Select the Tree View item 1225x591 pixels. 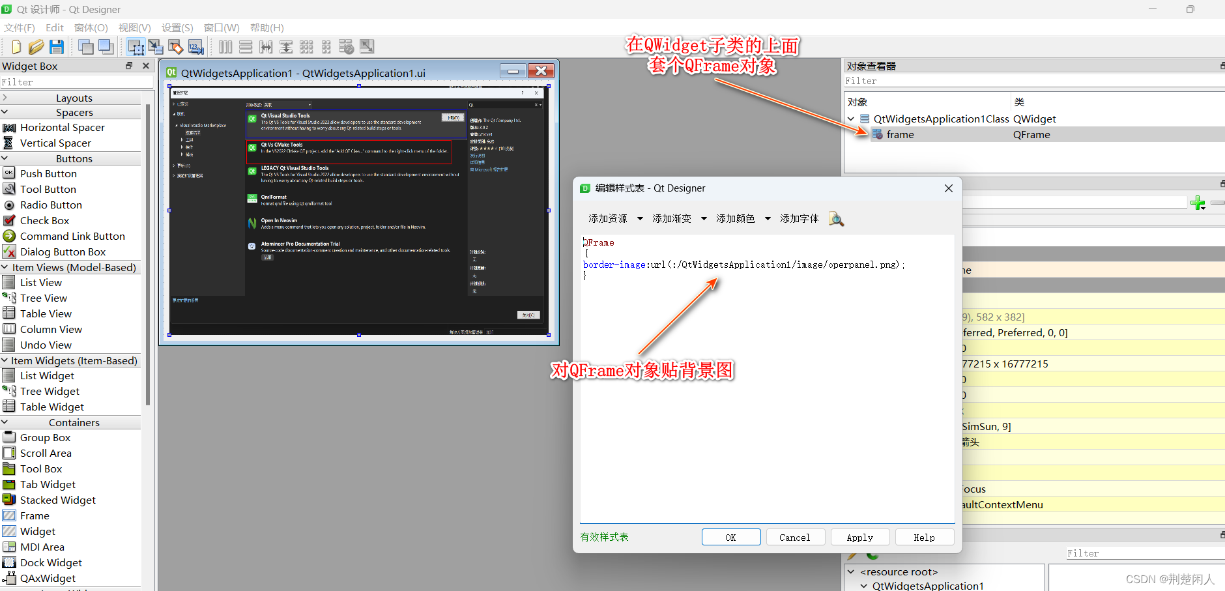coord(35,298)
